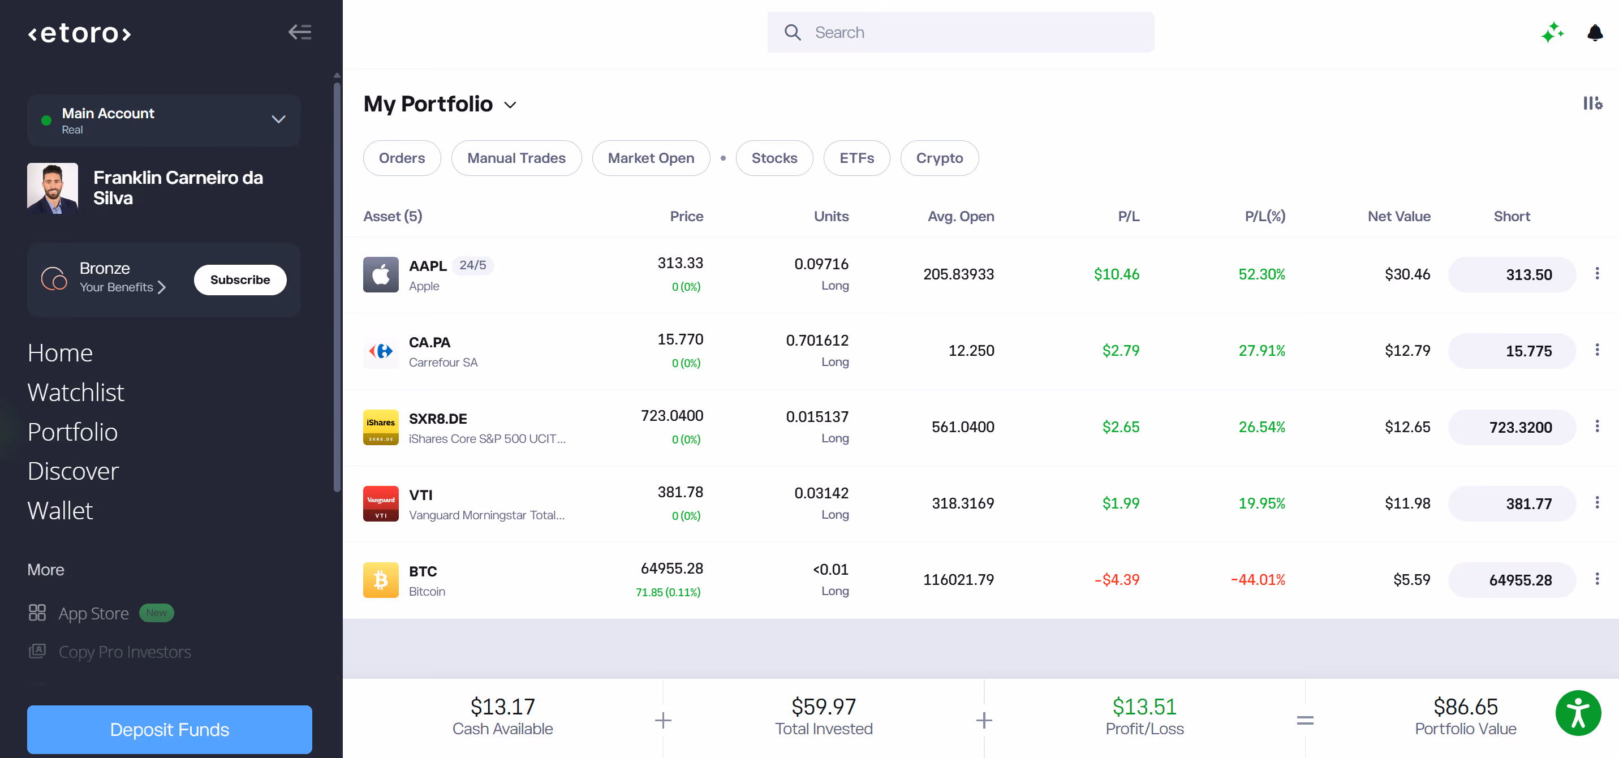Viewport: 1619px width, 758px height.
Task: Click the BTC P/L -44.01% value
Action: [x=1258, y=580]
